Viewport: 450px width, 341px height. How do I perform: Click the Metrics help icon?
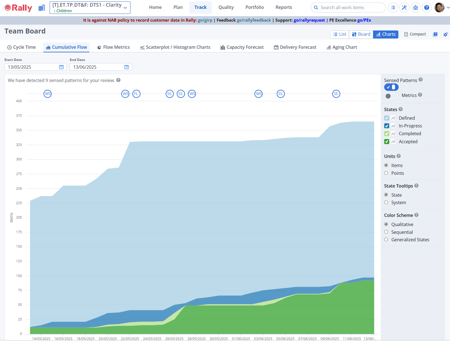[420, 95]
